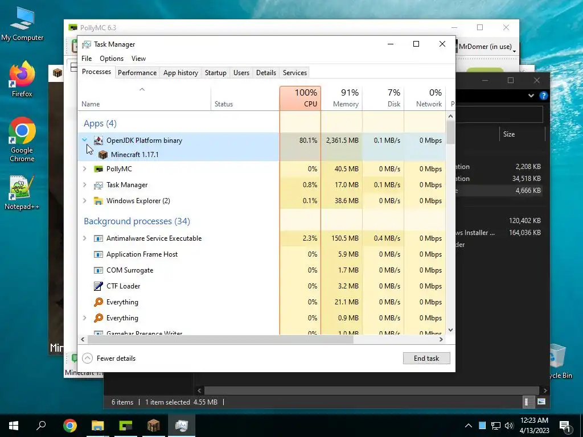Select the Notepad++ desktop shortcut

(x=22, y=192)
